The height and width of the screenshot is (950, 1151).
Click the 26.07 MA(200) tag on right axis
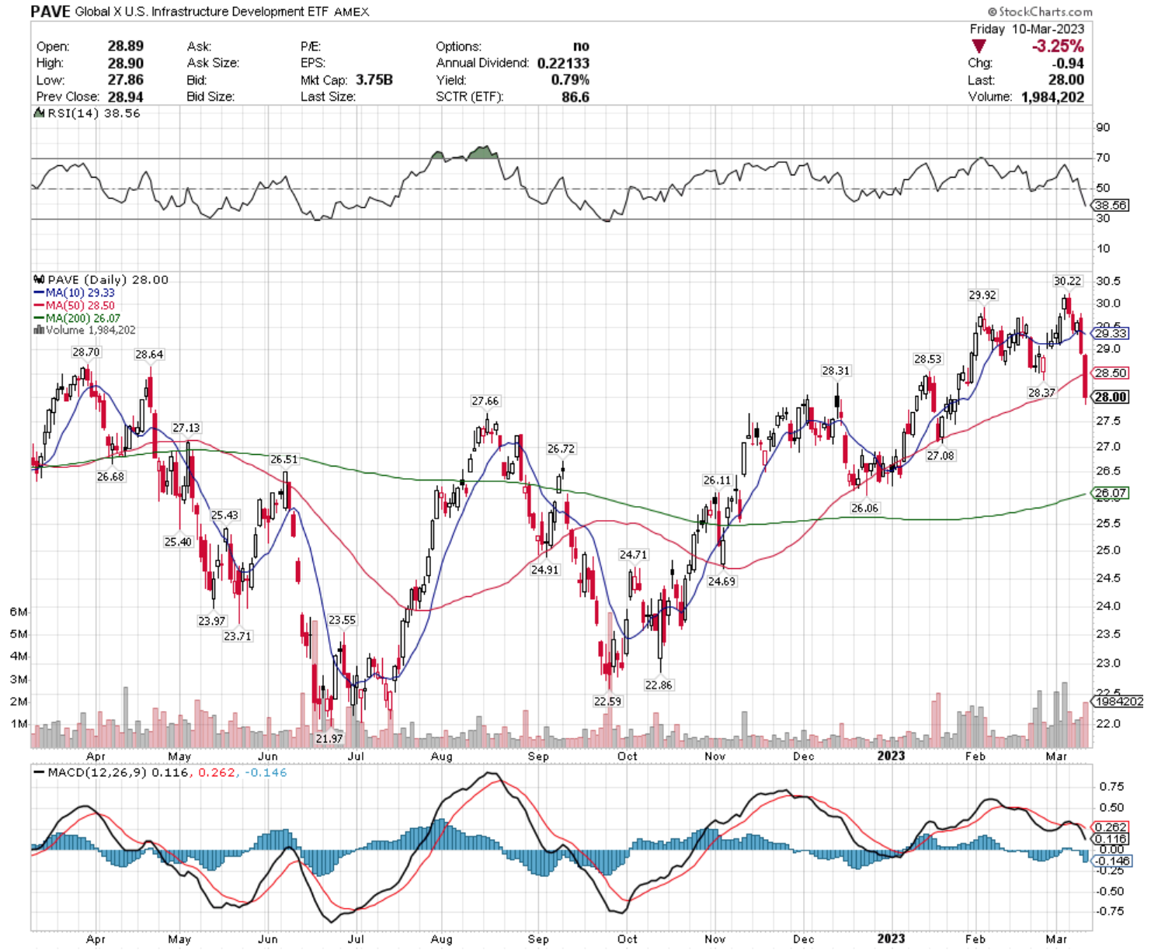point(1111,494)
